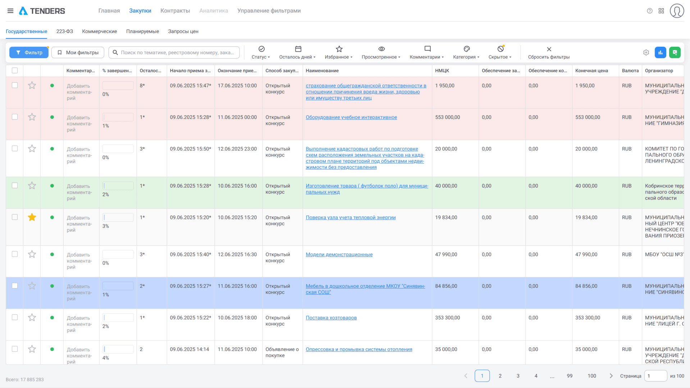The height and width of the screenshot is (388, 690).
Task: Click 1% progress bar in Мебель row
Action: pyautogui.click(x=118, y=286)
